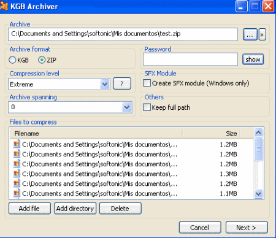Select the KGB archive format radio
The height and width of the screenshot is (238, 276).
(x=12, y=60)
